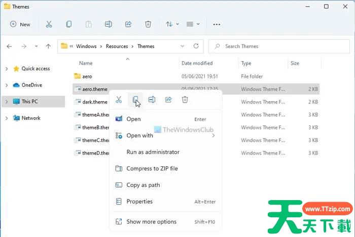
Task: Choose Run as administrator
Action: 166,152
